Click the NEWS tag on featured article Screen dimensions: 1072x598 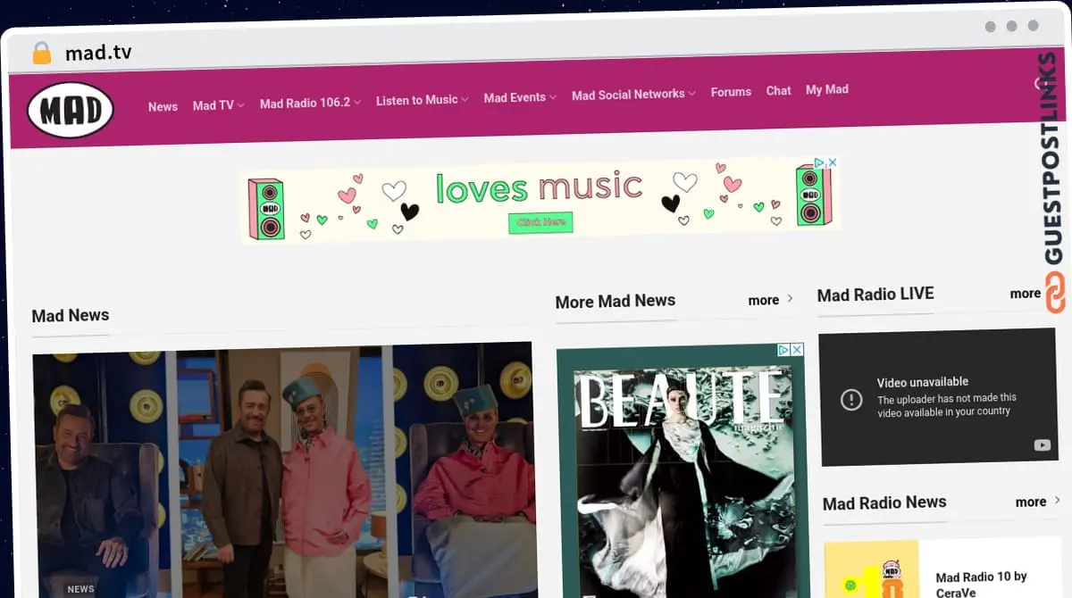(80, 589)
